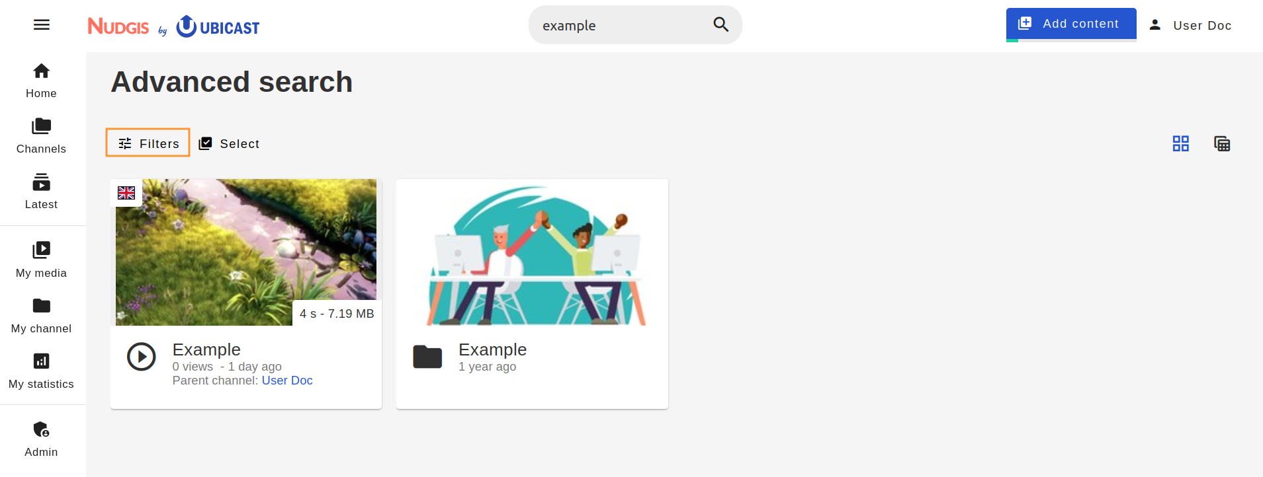Expand the Filters panel
Image resolution: width=1263 pixels, height=477 pixels.
point(148,143)
